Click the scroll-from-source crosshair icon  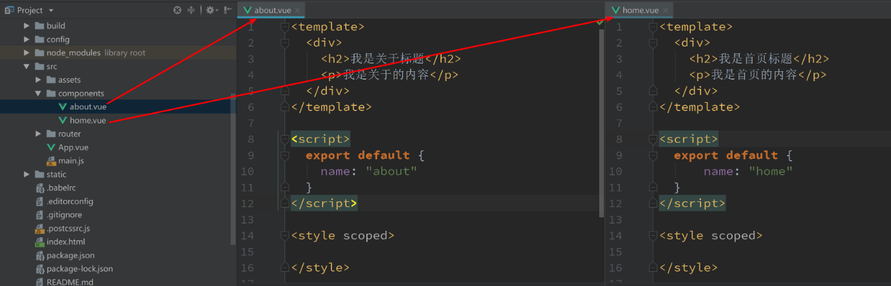click(x=178, y=10)
